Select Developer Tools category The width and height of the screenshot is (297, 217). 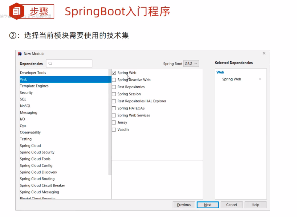pos(64,73)
